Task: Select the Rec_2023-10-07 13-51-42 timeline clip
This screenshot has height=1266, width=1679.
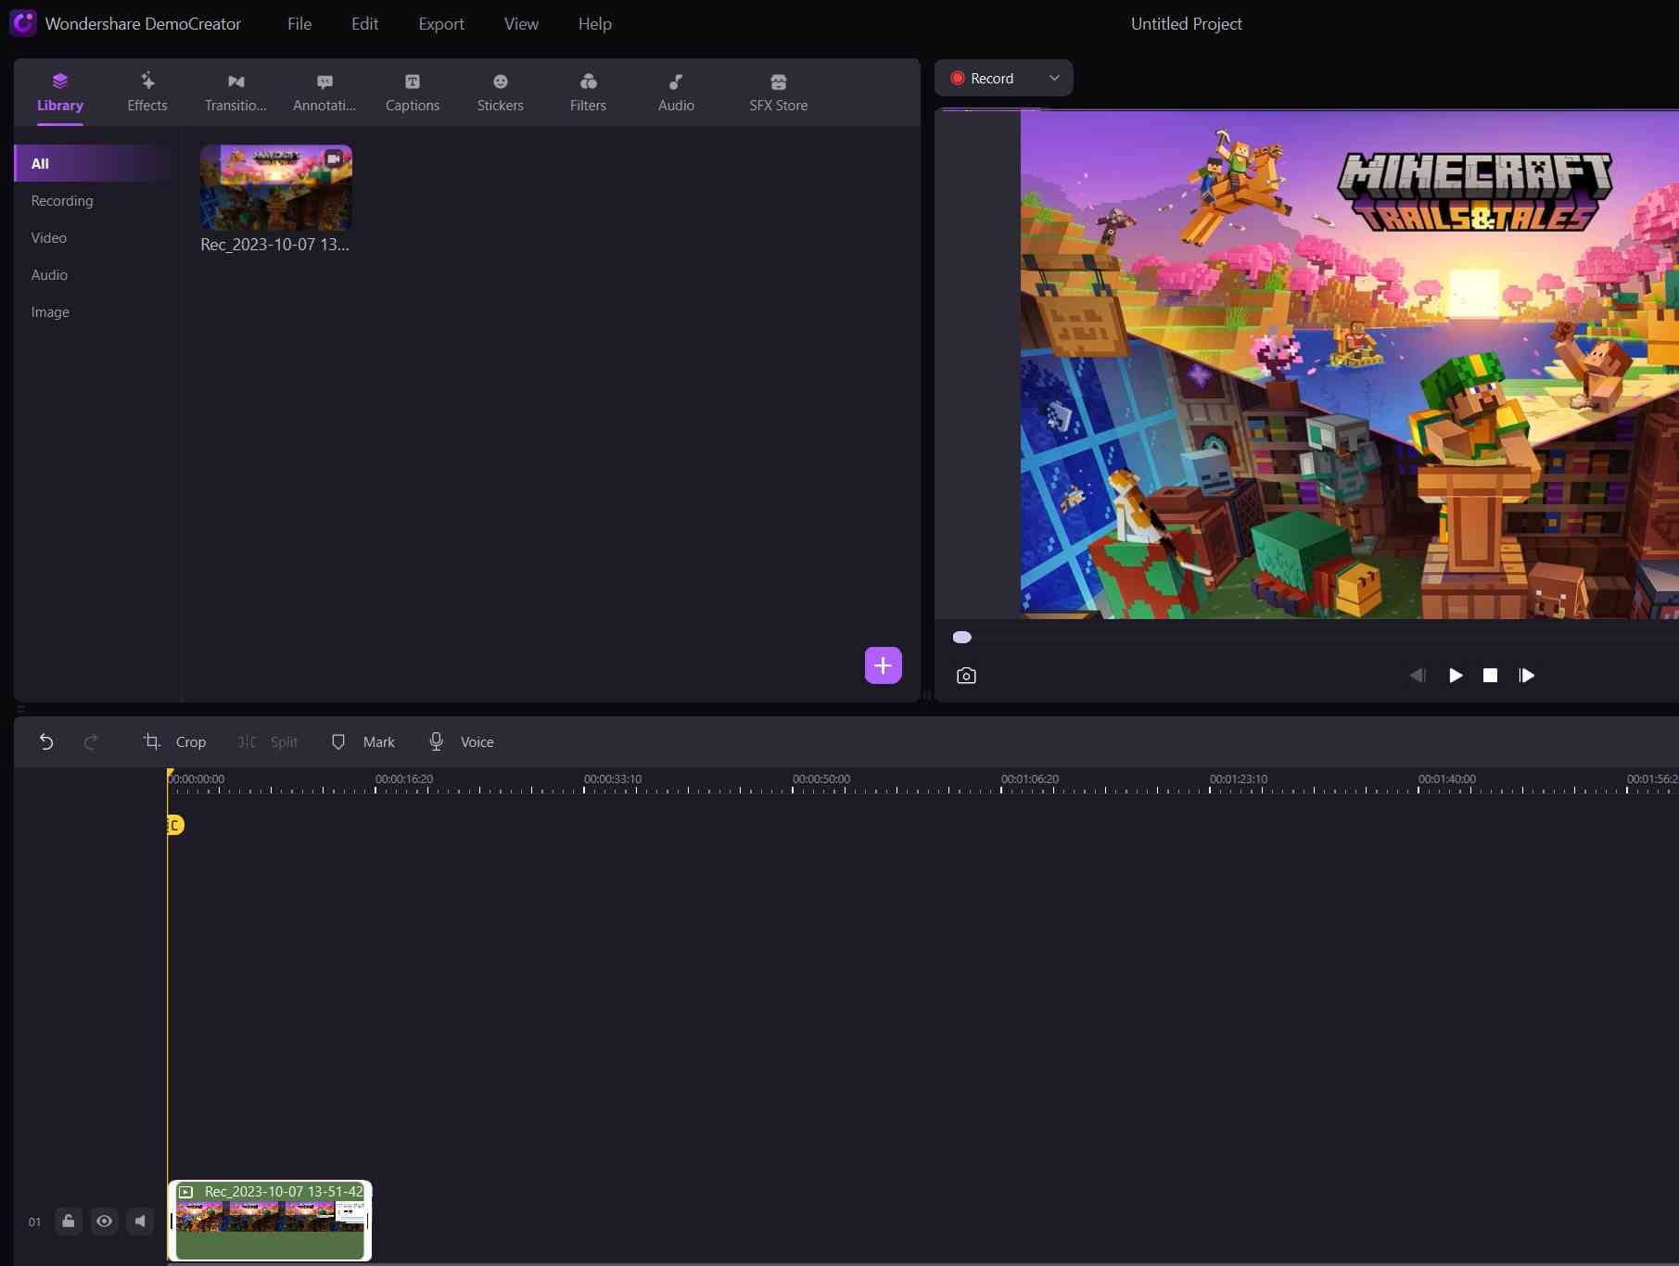Action: (x=270, y=1221)
